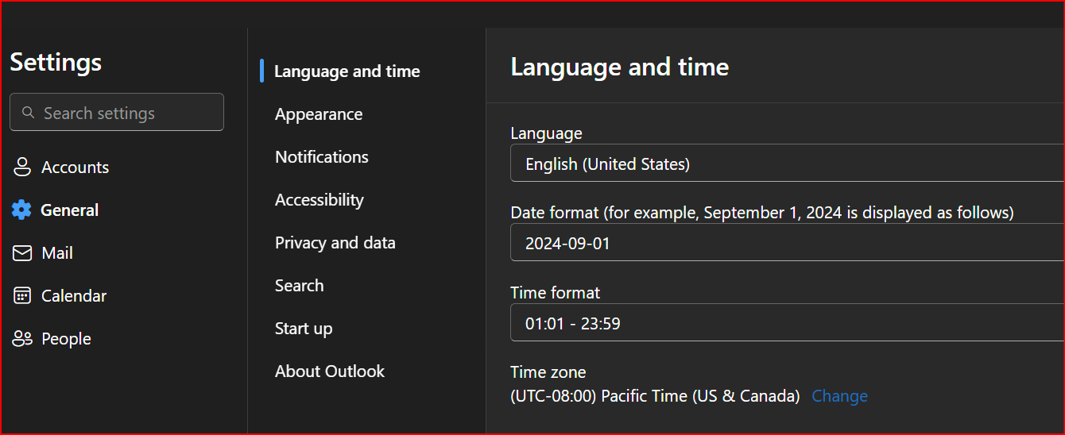Open About Outlook page
This screenshot has height=435, width=1065.
point(330,371)
